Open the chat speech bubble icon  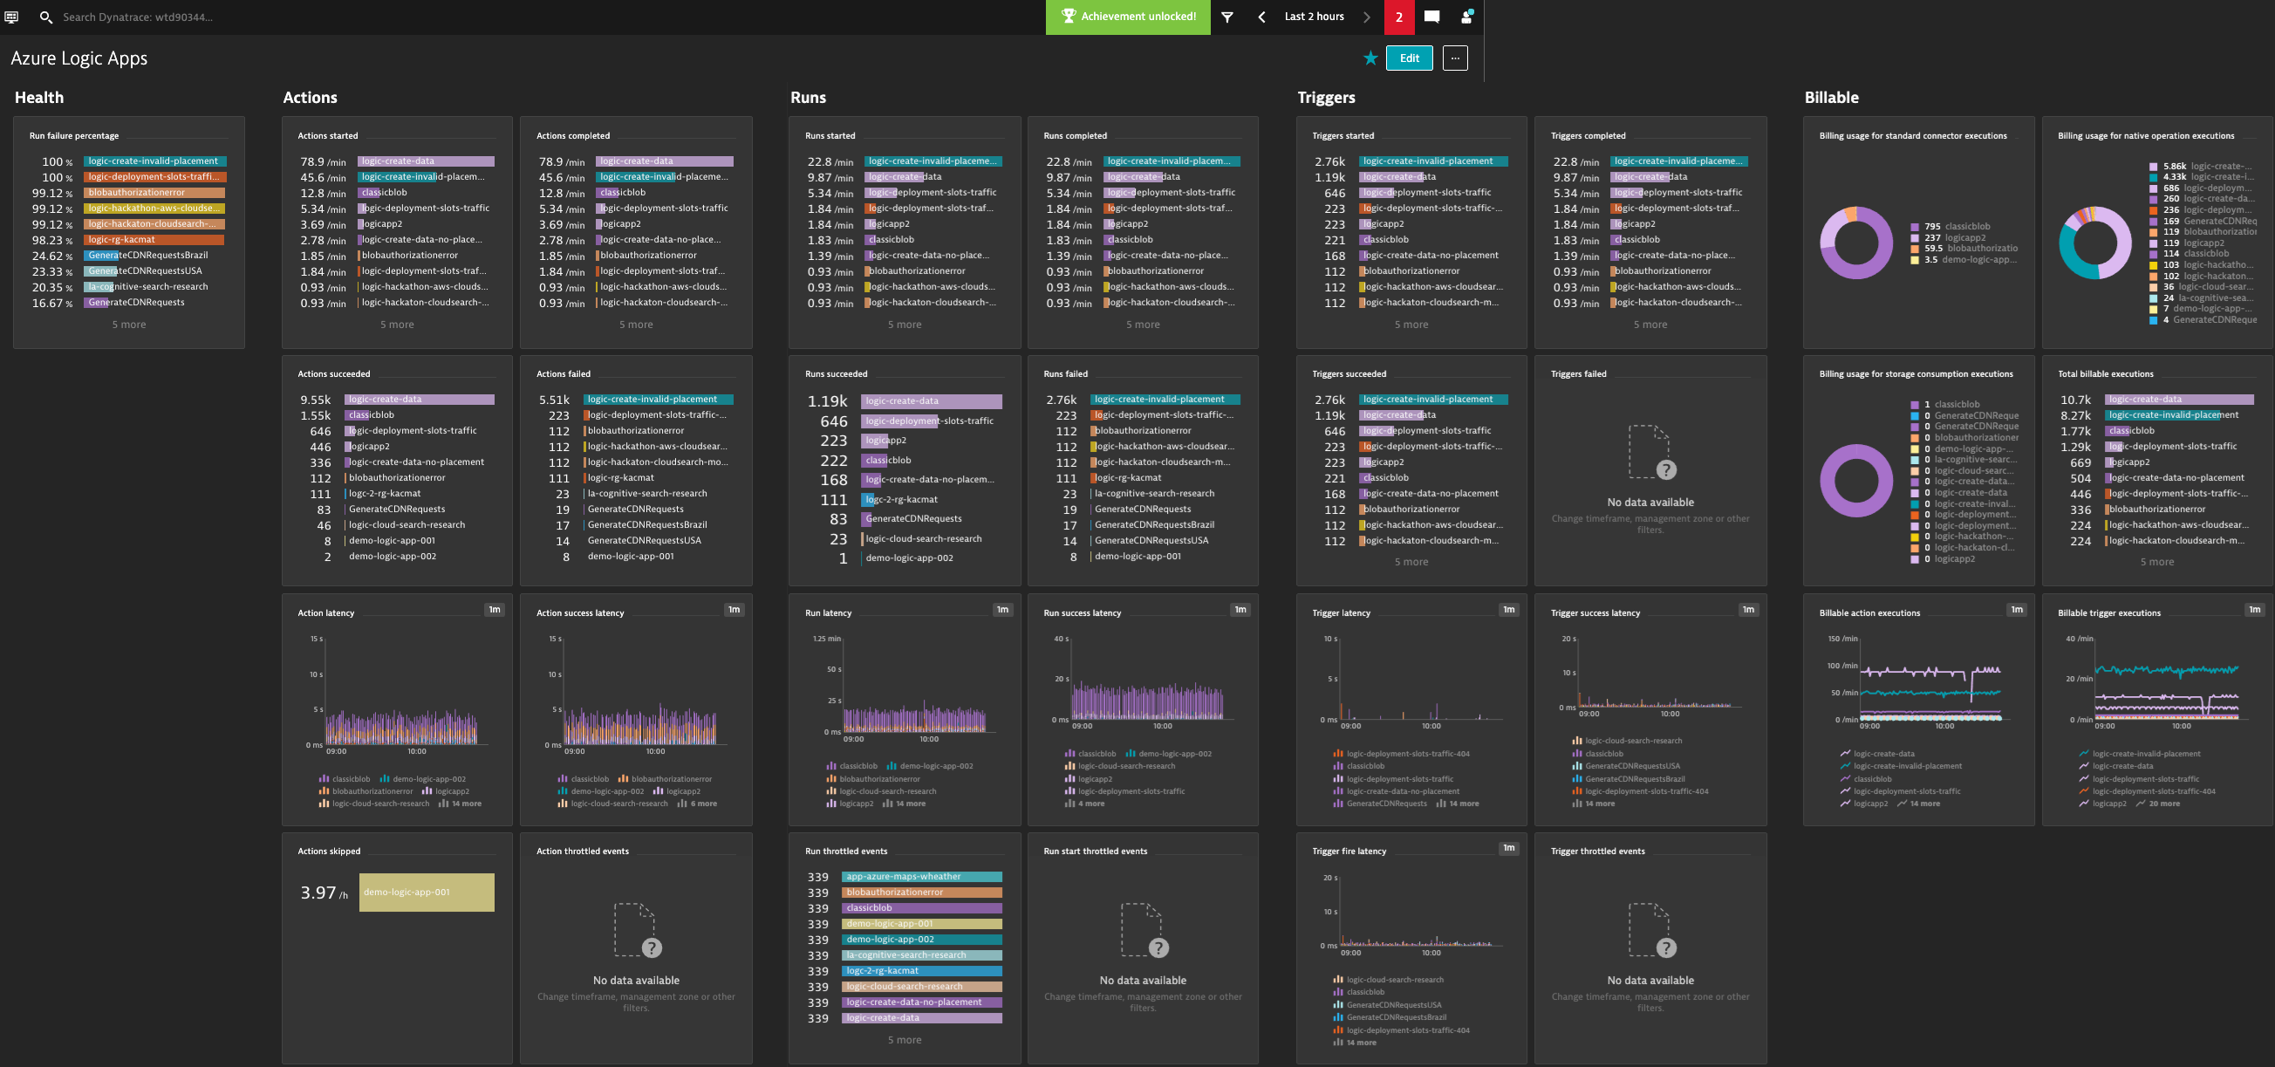tap(1431, 17)
